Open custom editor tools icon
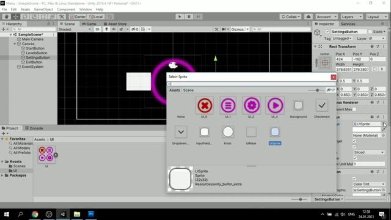 click(x=62, y=16)
